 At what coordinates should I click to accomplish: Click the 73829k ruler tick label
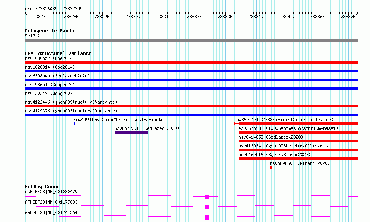(102, 17)
